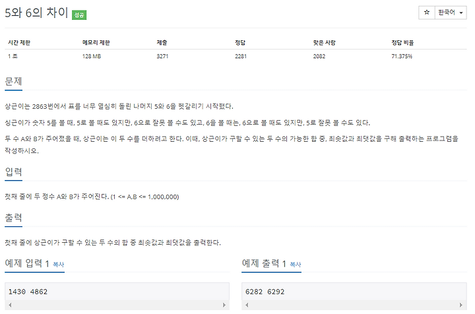Viewport: 475px width, 314px height.
Task: Click the 맞은 사람 column header
Action: point(324,43)
